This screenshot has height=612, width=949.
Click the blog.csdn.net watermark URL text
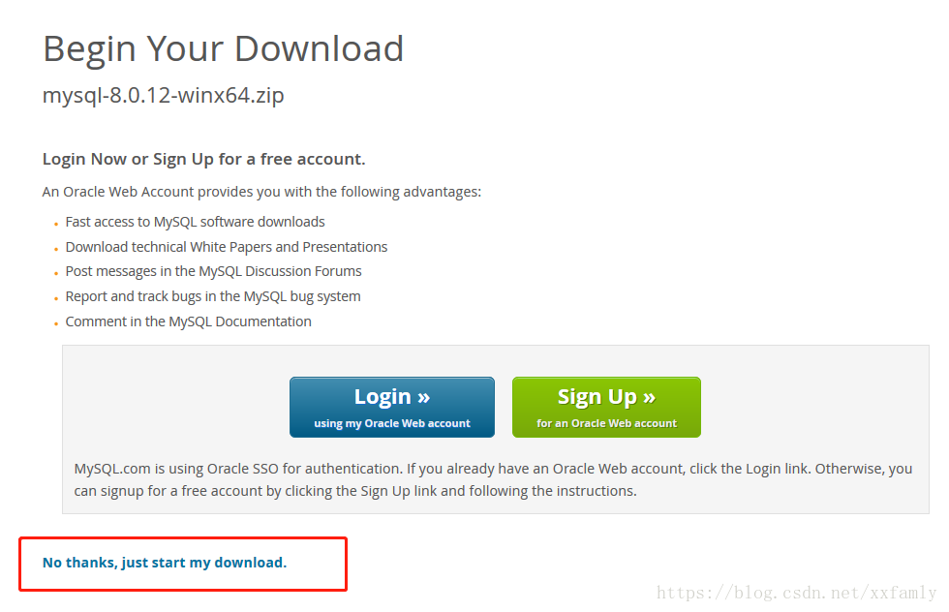point(796,592)
